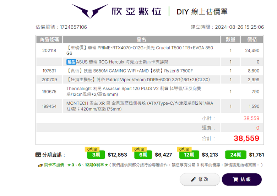Click the credit card icon beside 分期資訊
Viewport: 277px width, 196px height.
(x=38, y=155)
